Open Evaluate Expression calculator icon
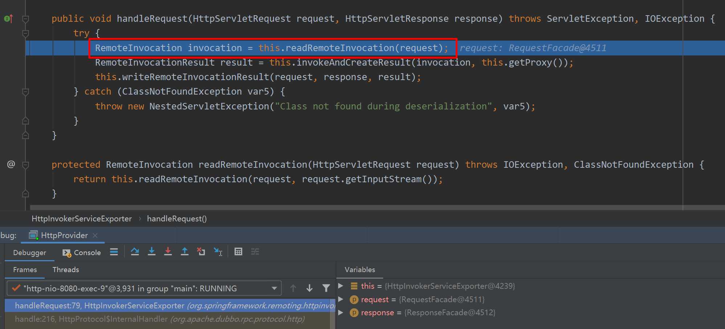Viewport: 725px width, 329px height. 238,252
